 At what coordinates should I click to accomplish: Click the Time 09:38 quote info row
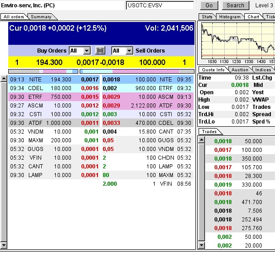click(224, 78)
